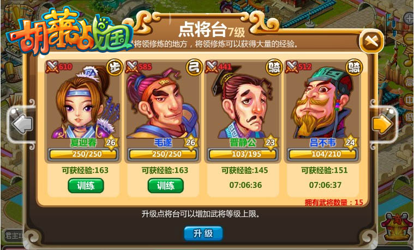Image resolution: width=414 pixels, height=250 pixels.
Task: Click 吕不韦 experience bar 104/210
Action: coord(323,154)
